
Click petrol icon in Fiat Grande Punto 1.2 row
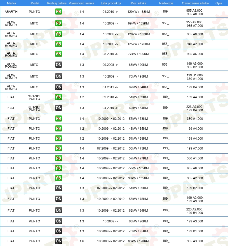coord(59,97)
